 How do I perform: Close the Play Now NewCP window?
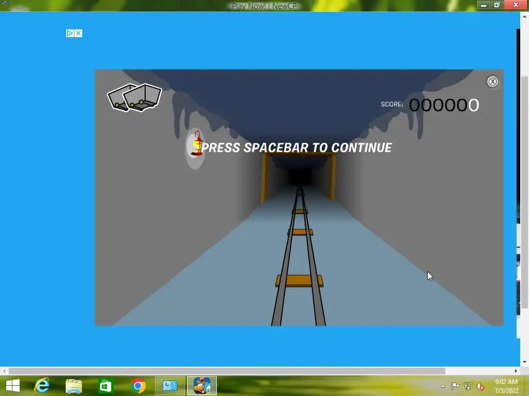coord(516,5)
